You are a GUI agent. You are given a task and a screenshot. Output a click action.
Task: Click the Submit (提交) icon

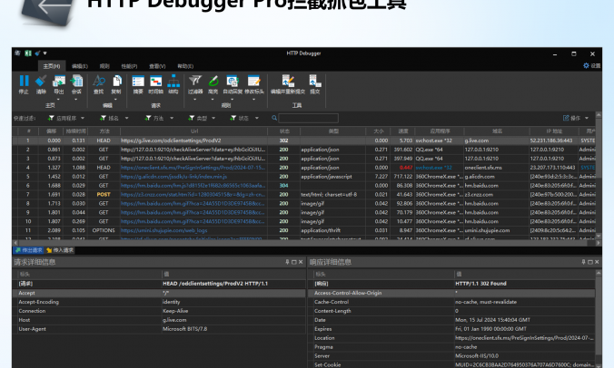coord(315,81)
